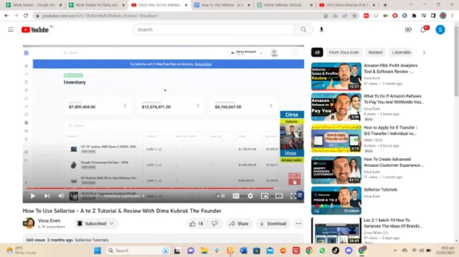Go to the YouTube home logo
Image resolution: width=459 pixels, height=257 pixels.
(x=35, y=29)
